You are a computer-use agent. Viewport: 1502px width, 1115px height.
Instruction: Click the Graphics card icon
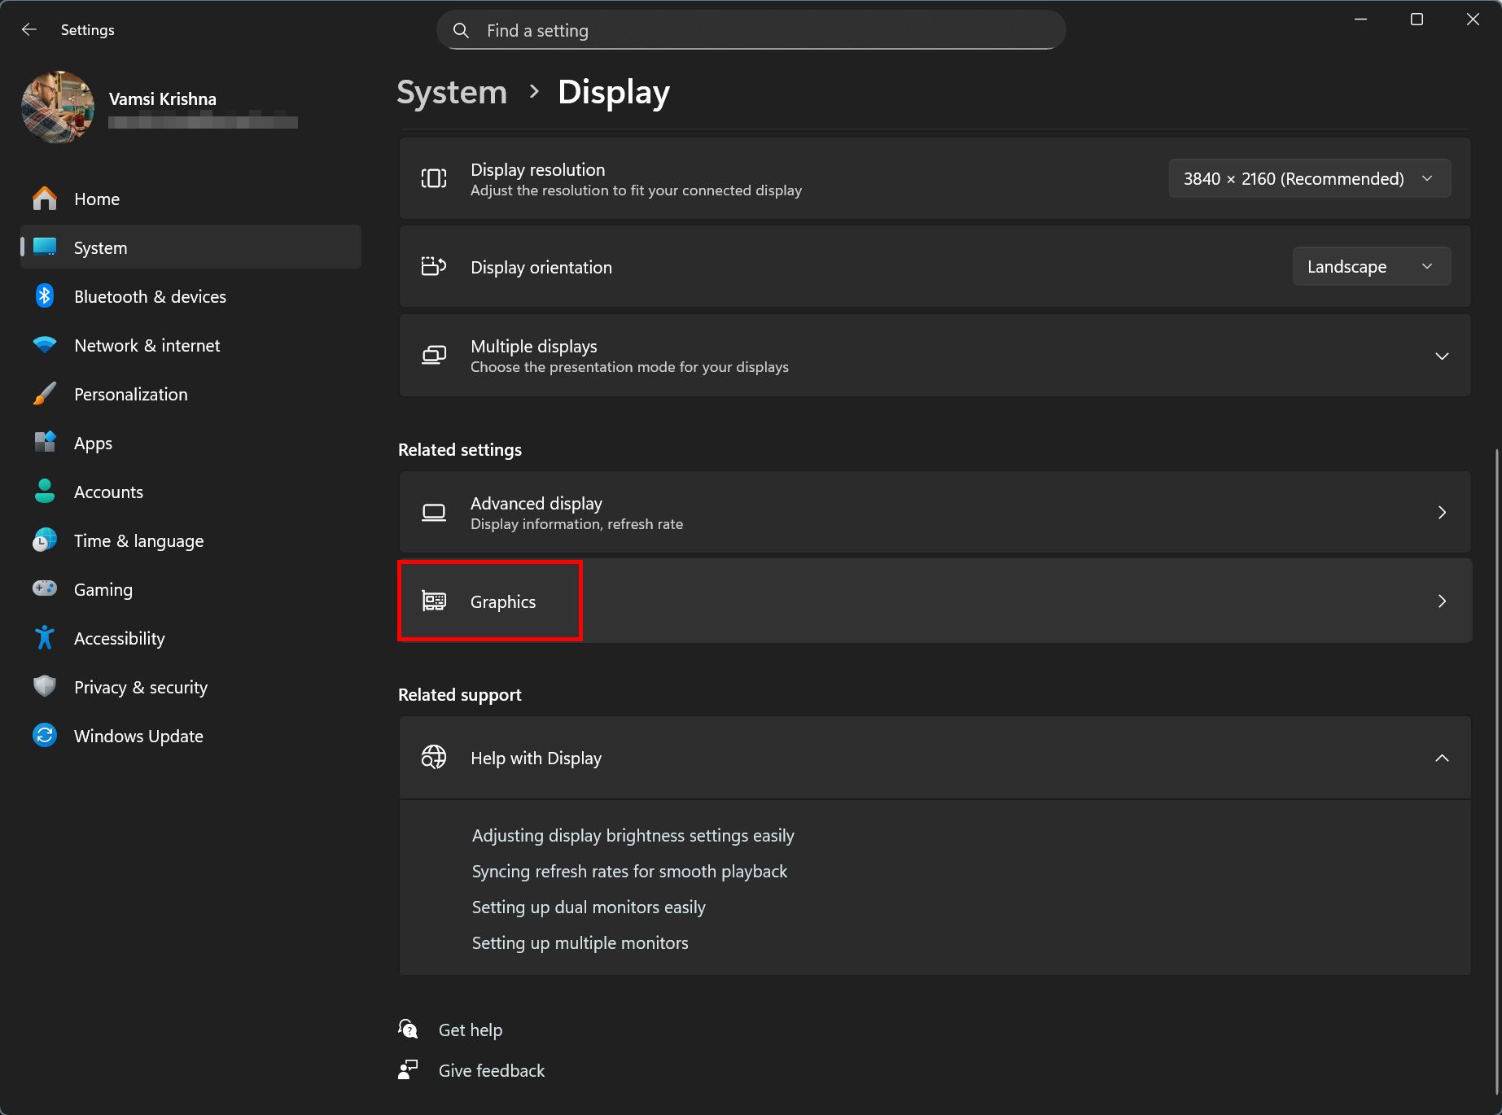point(434,601)
